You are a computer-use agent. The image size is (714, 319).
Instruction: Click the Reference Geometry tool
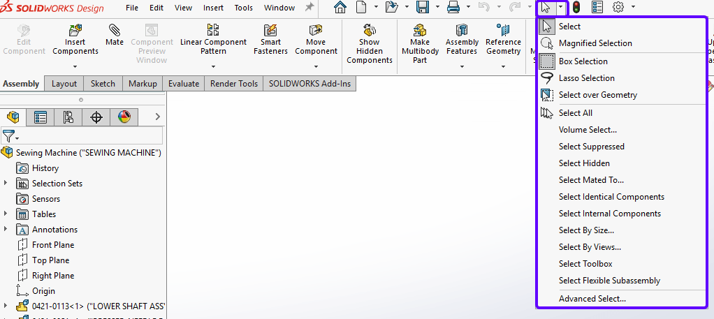tap(503, 40)
